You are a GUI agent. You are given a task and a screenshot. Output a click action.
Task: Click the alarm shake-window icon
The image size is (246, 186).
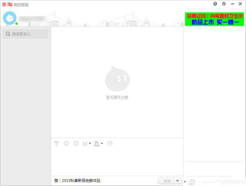pos(97,143)
